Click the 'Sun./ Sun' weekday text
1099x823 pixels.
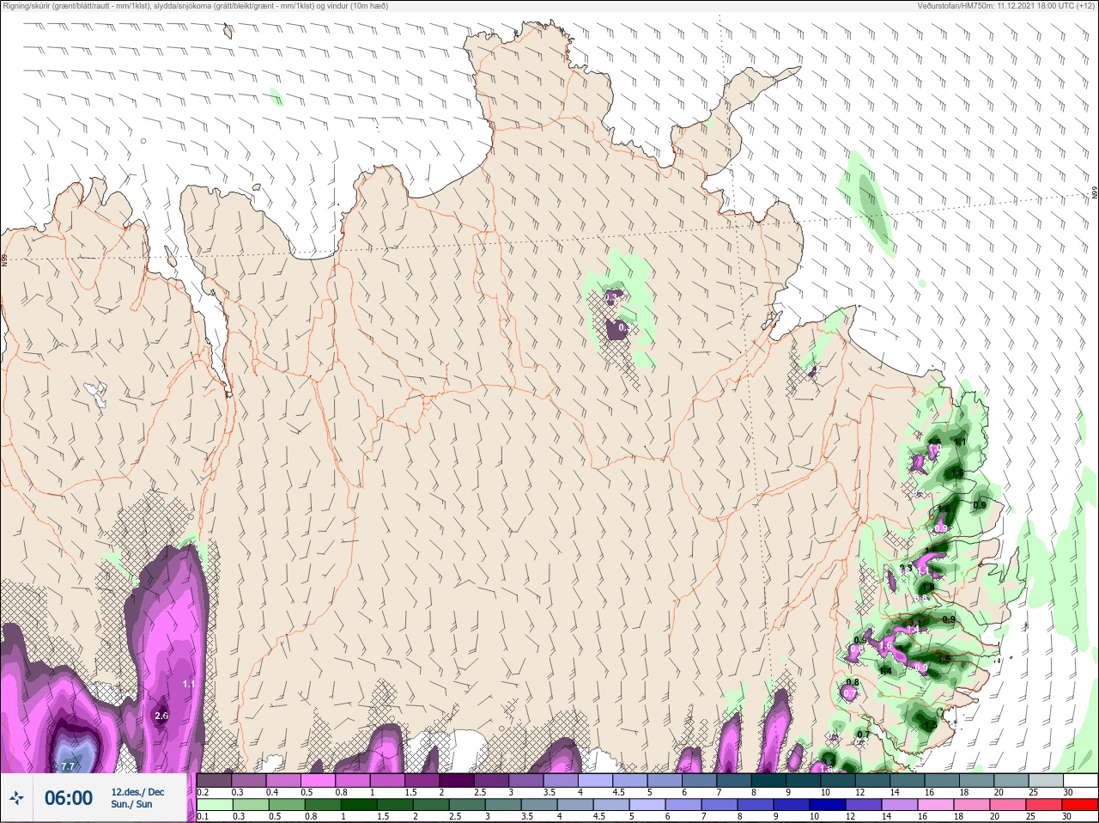click(x=131, y=804)
